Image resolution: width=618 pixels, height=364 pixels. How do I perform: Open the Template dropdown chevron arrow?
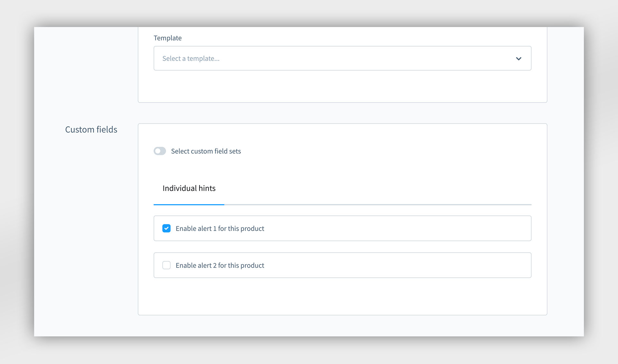518,58
